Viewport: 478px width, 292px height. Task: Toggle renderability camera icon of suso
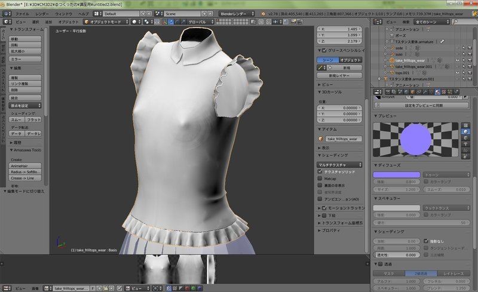pos(470,54)
